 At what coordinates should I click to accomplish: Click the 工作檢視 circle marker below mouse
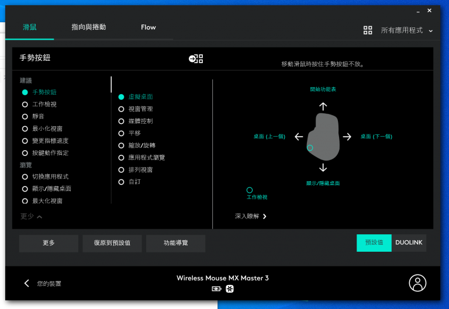coord(250,190)
